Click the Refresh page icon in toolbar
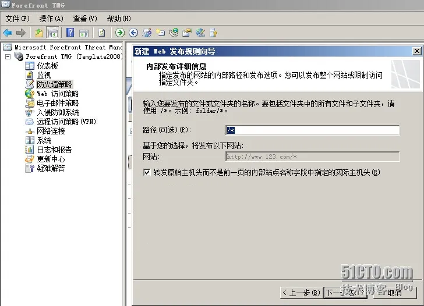The width and height of the screenshot is (424, 306). tap(102, 33)
